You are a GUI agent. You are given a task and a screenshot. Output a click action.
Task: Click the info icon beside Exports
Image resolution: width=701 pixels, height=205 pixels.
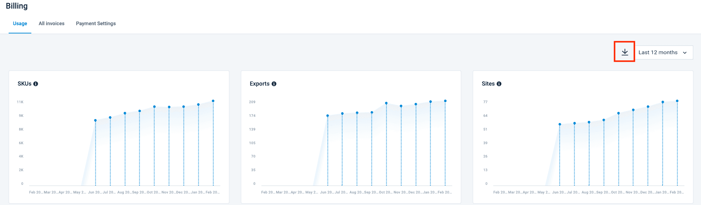tap(274, 84)
